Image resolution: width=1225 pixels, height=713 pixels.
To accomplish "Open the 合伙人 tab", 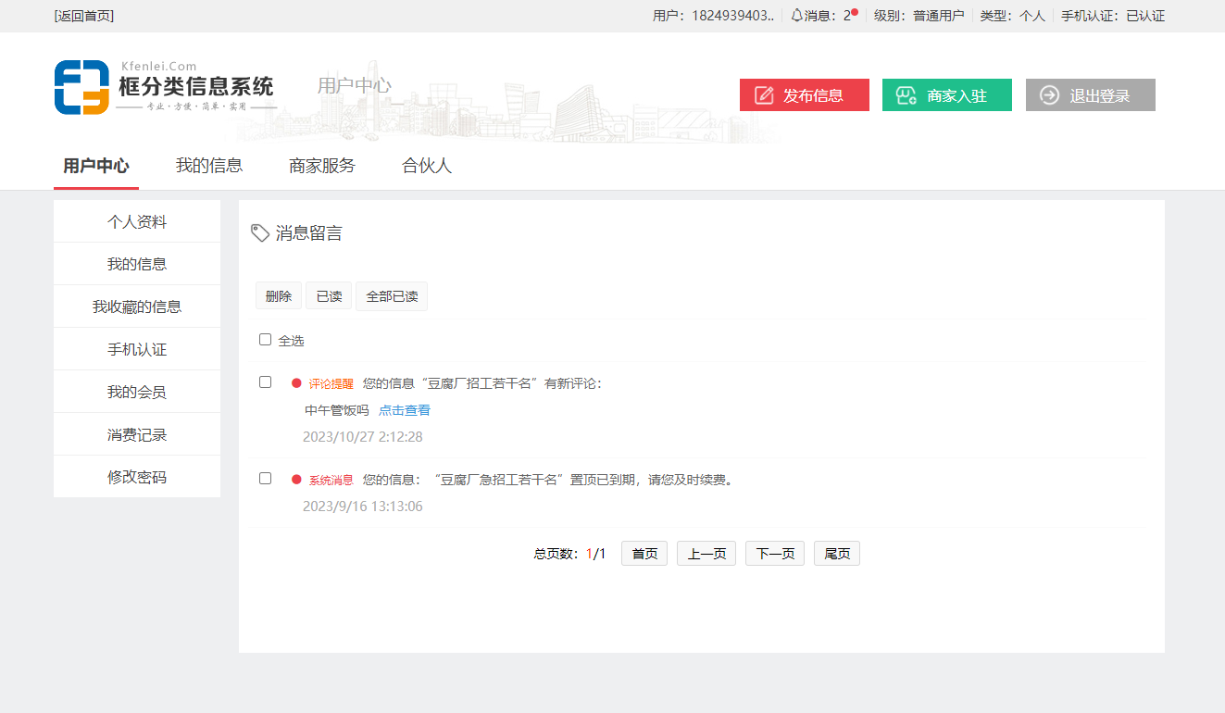I will [427, 166].
